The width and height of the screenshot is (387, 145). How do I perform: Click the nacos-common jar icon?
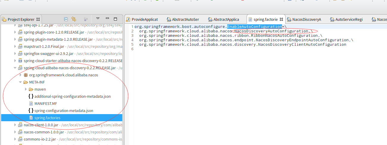pos(21,132)
